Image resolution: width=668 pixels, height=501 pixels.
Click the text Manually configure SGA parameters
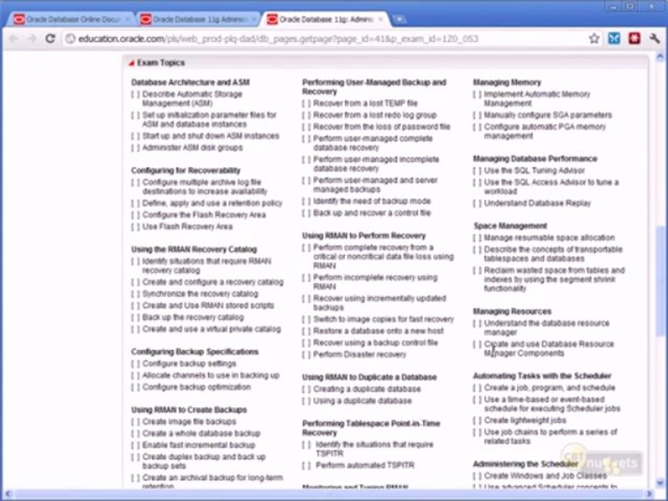point(548,115)
